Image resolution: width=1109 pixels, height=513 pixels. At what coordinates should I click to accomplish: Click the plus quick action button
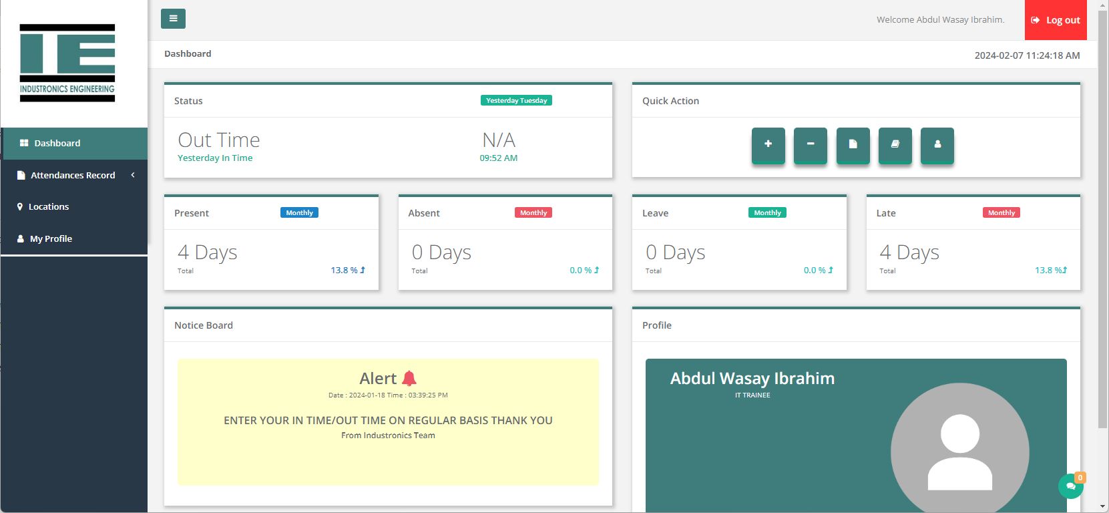768,145
